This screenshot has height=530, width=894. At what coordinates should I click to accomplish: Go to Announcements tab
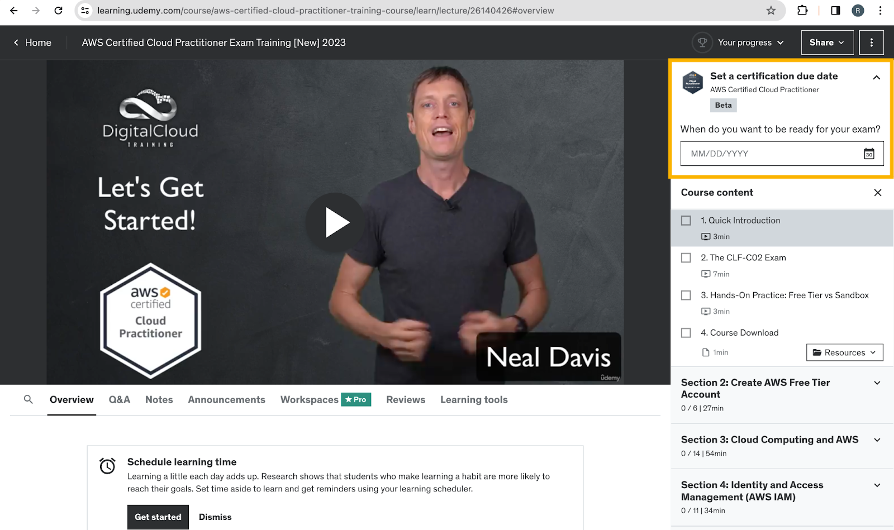226,400
